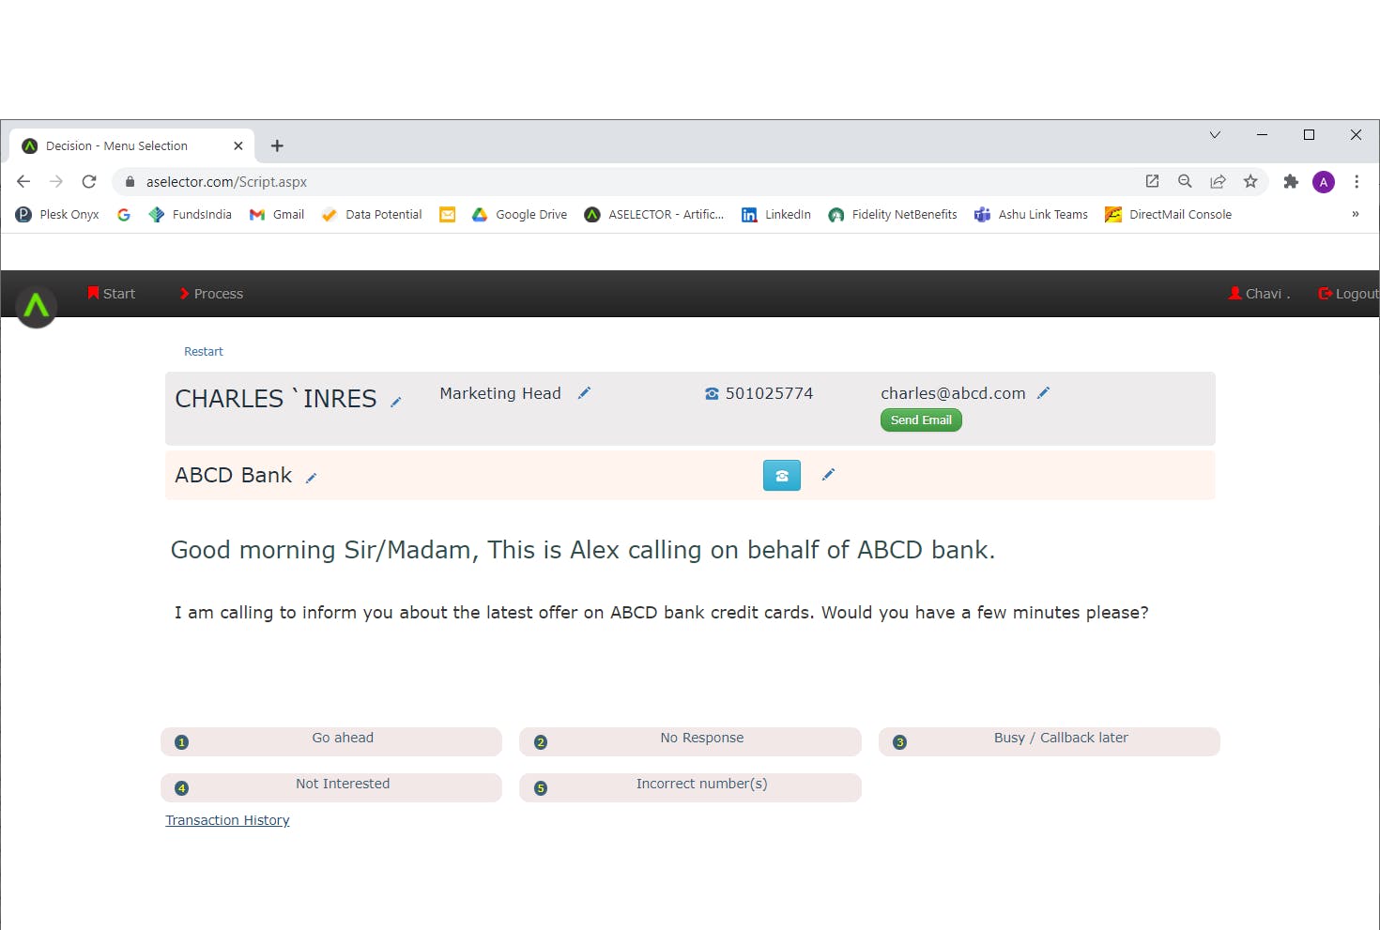This screenshot has width=1380, height=930.
Task: Open the LinkedIn bookmark
Action: 776,214
